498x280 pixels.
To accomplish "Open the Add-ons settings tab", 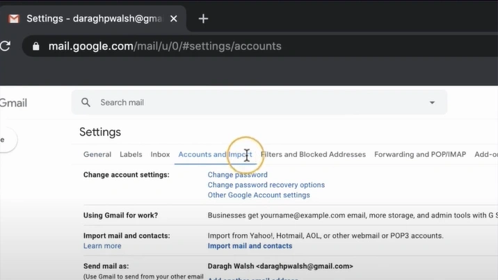I will (x=486, y=154).
